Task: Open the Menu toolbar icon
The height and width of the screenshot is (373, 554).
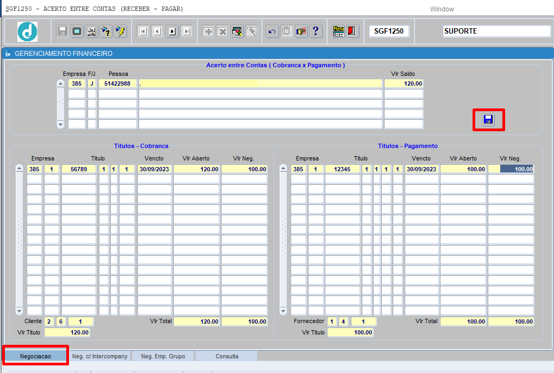Action: 338,31
